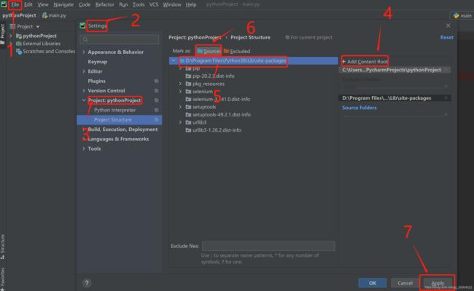Image resolution: width=474 pixels, height=291 pixels.
Task: Mark selected folder as Excluded
Action: 237,51
